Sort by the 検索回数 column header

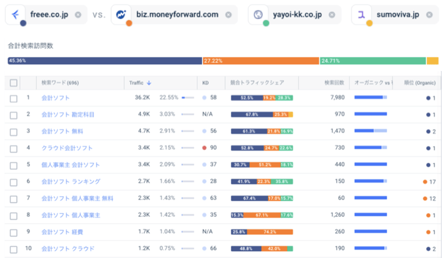(335, 83)
